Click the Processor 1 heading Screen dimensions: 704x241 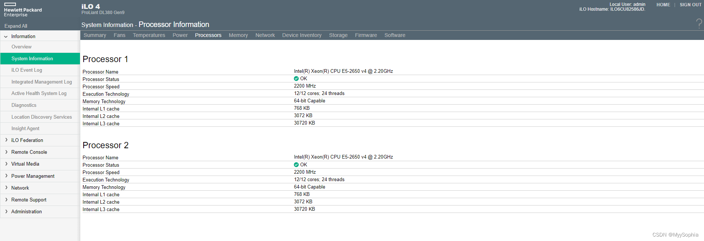click(x=105, y=59)
